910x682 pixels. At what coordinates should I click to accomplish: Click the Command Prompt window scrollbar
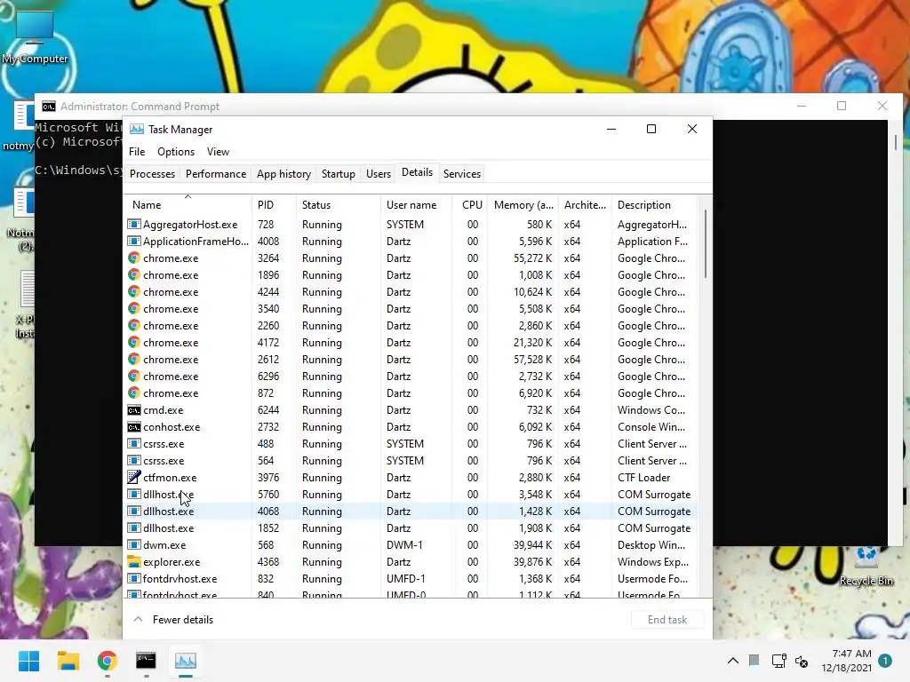coord(896,142)
